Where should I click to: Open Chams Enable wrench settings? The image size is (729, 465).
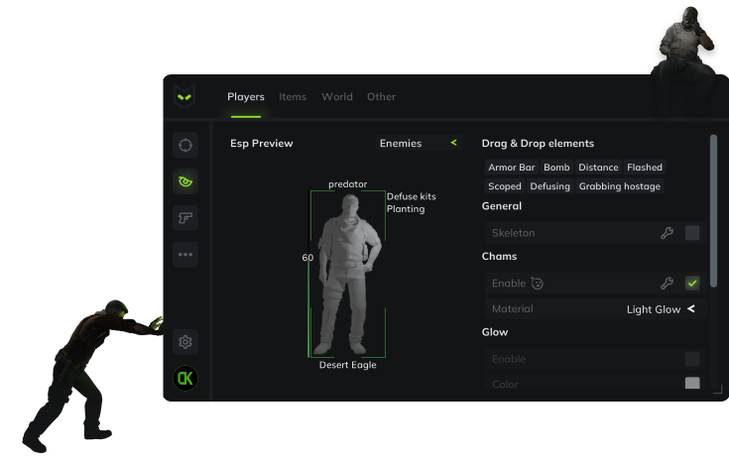(x=667, y=283)
